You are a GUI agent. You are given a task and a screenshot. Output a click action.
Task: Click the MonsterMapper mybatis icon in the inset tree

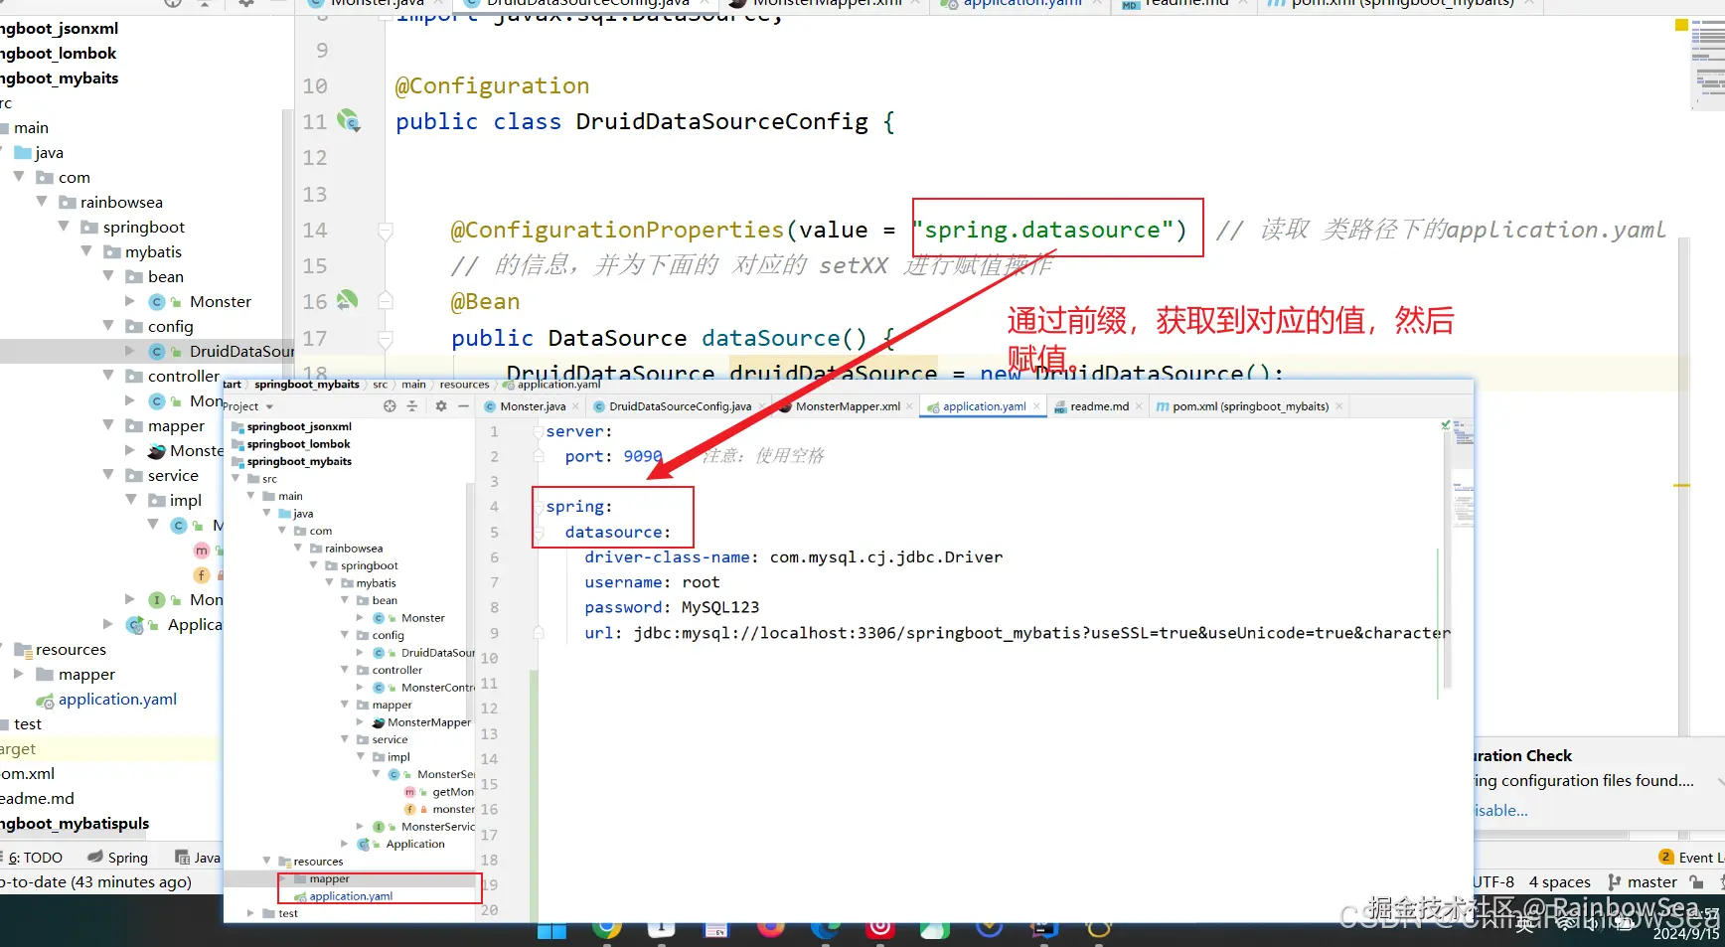(379, 722)
